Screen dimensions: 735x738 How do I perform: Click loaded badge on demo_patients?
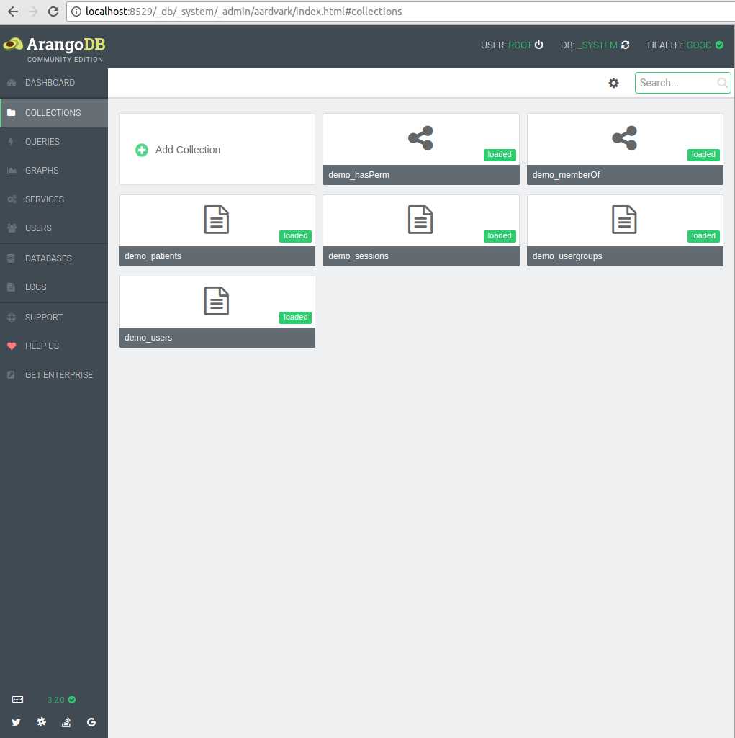pyautogui.click(x=295, y=236)
